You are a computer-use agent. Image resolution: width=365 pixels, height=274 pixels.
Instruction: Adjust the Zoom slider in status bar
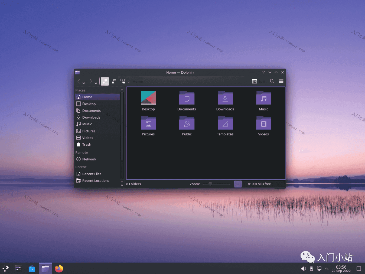tap(210, 184)
